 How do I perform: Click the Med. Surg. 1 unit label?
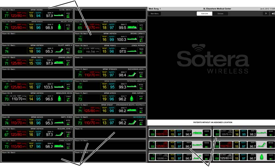(x=155, y=9)
